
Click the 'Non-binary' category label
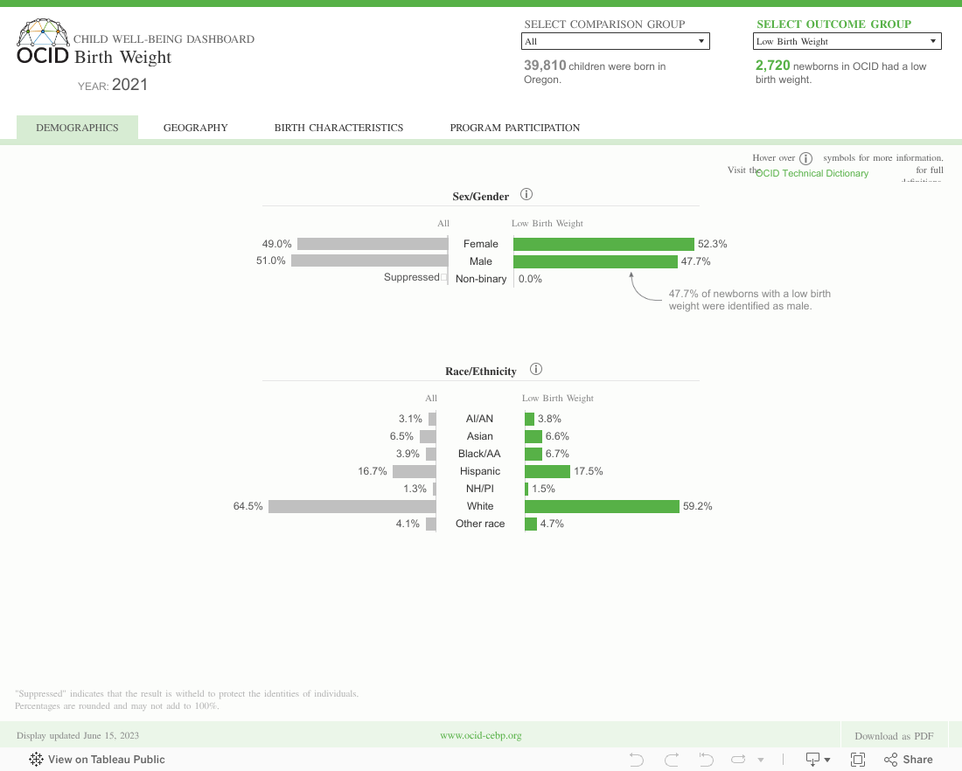coord(481,279)
